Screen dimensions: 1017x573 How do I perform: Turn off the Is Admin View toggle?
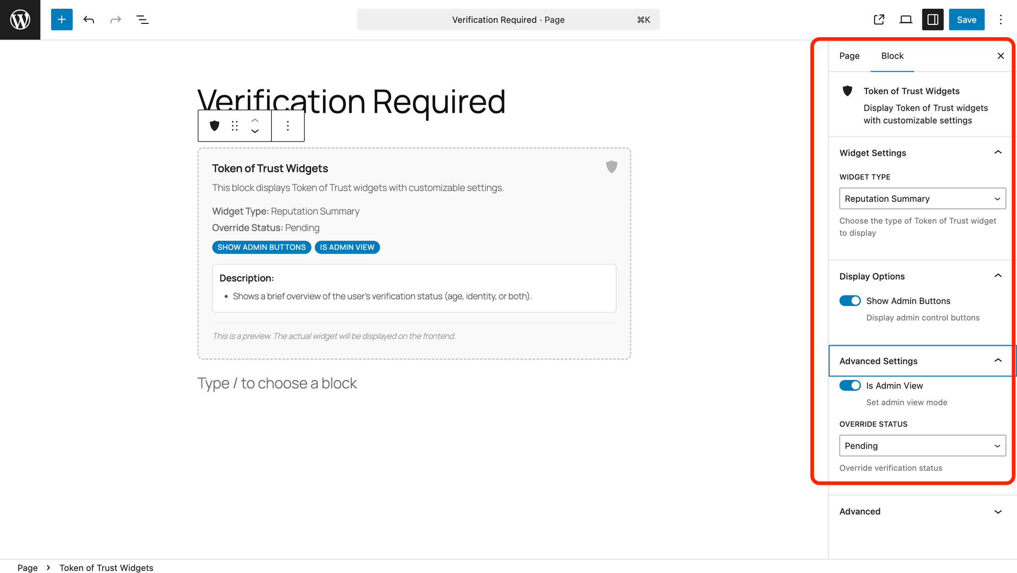[850, 386]
